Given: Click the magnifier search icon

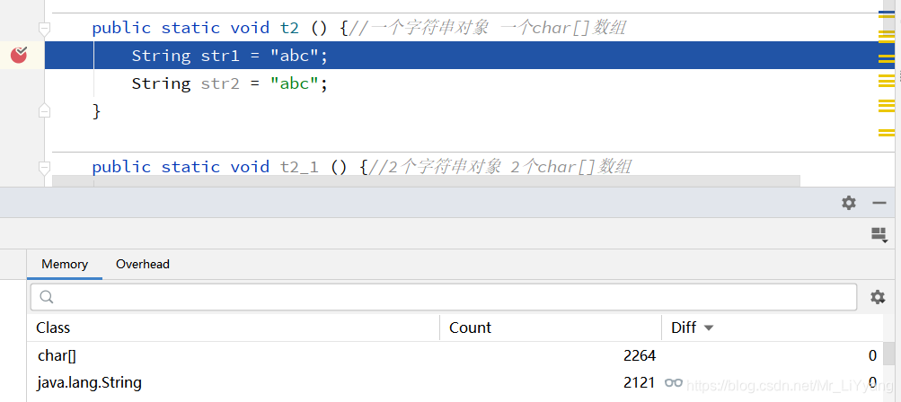Looking at the screenshot, I should [x=47, y=297].
